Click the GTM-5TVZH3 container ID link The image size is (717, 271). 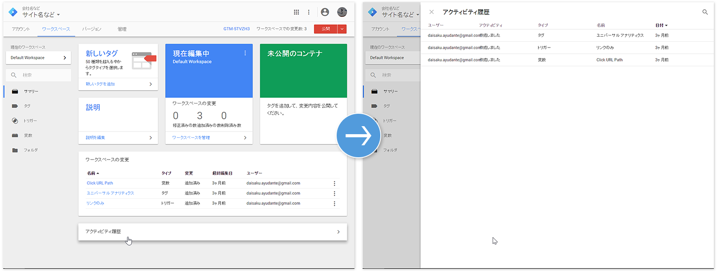(x=236, y=29)
